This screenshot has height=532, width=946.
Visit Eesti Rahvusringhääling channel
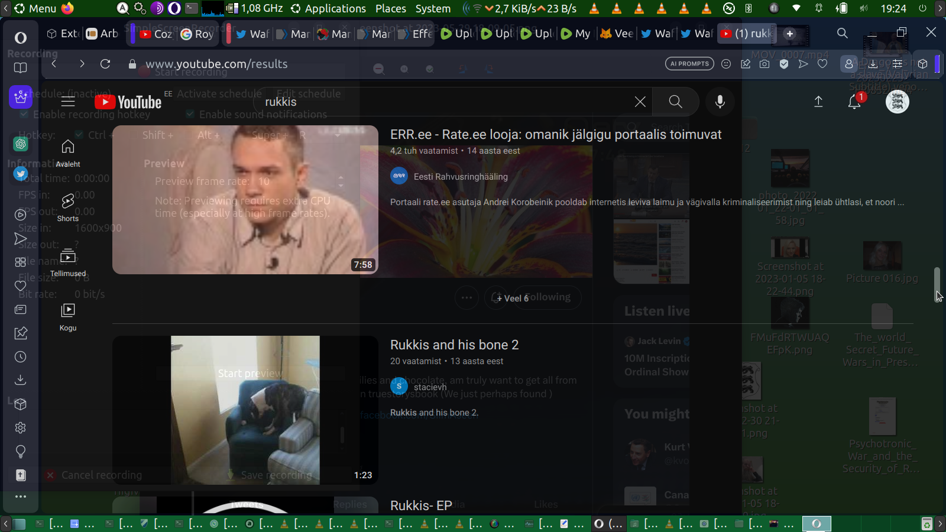pyautogui.click(x=461, y=177)
